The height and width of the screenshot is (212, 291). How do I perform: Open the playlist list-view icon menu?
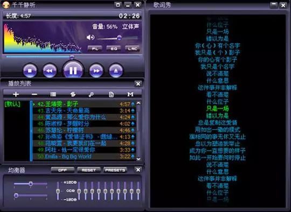coord(53,94)
